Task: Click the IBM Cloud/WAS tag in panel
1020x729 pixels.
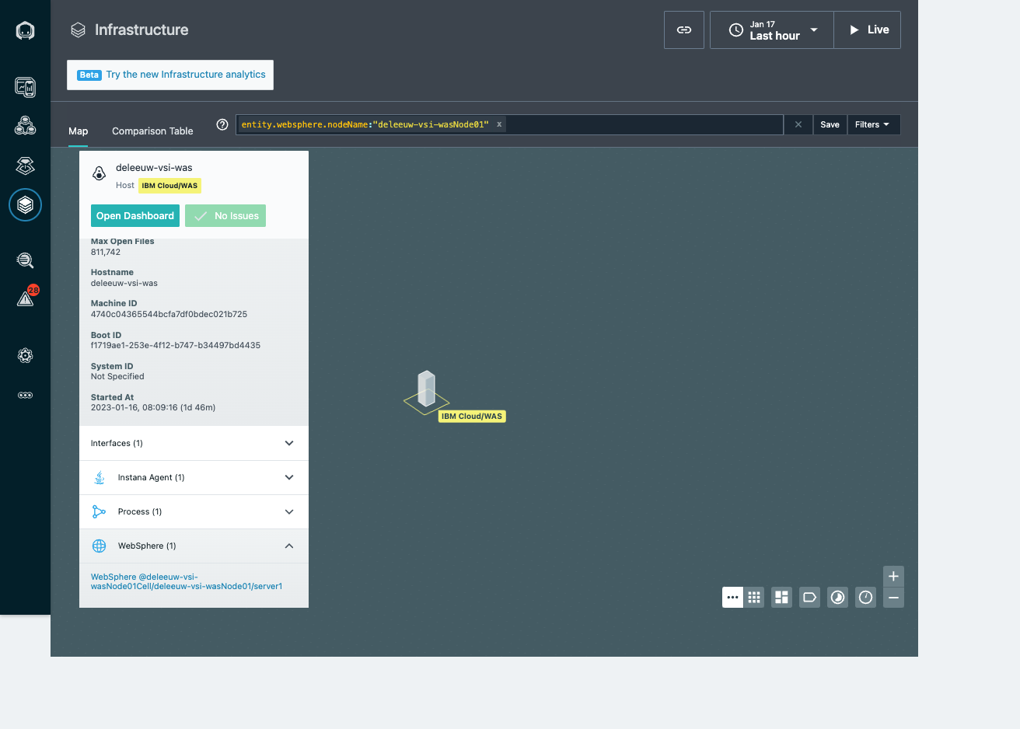Action: [x=169, y=186]
